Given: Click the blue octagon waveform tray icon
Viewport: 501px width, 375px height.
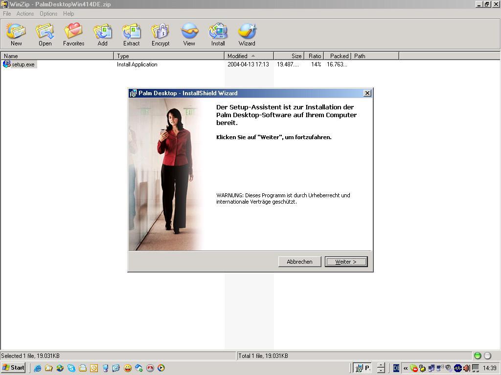Looking at the screenshot, I should (458, 368).
